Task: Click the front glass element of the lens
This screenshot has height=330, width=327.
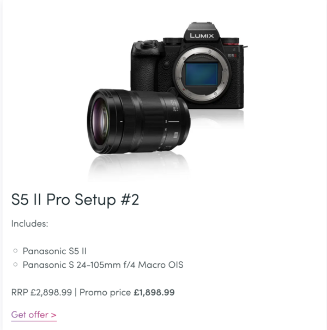Action: click(101, 121)
